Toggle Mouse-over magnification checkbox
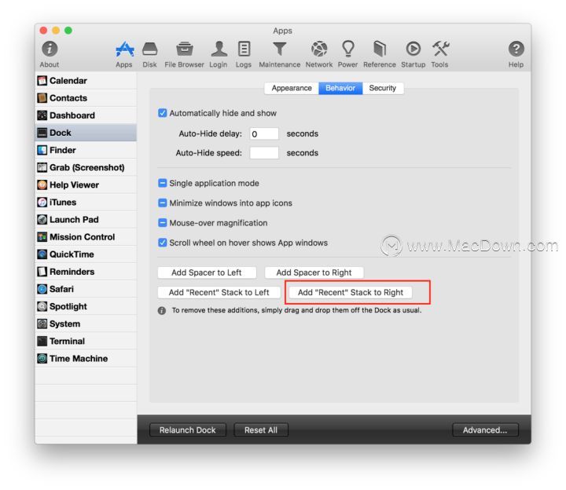 (163, 222)
